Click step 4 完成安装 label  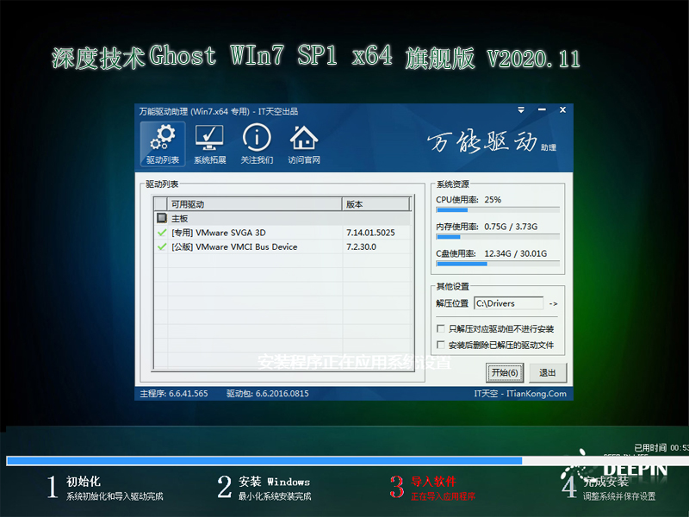pyautogui.click(x=606, y=483)
